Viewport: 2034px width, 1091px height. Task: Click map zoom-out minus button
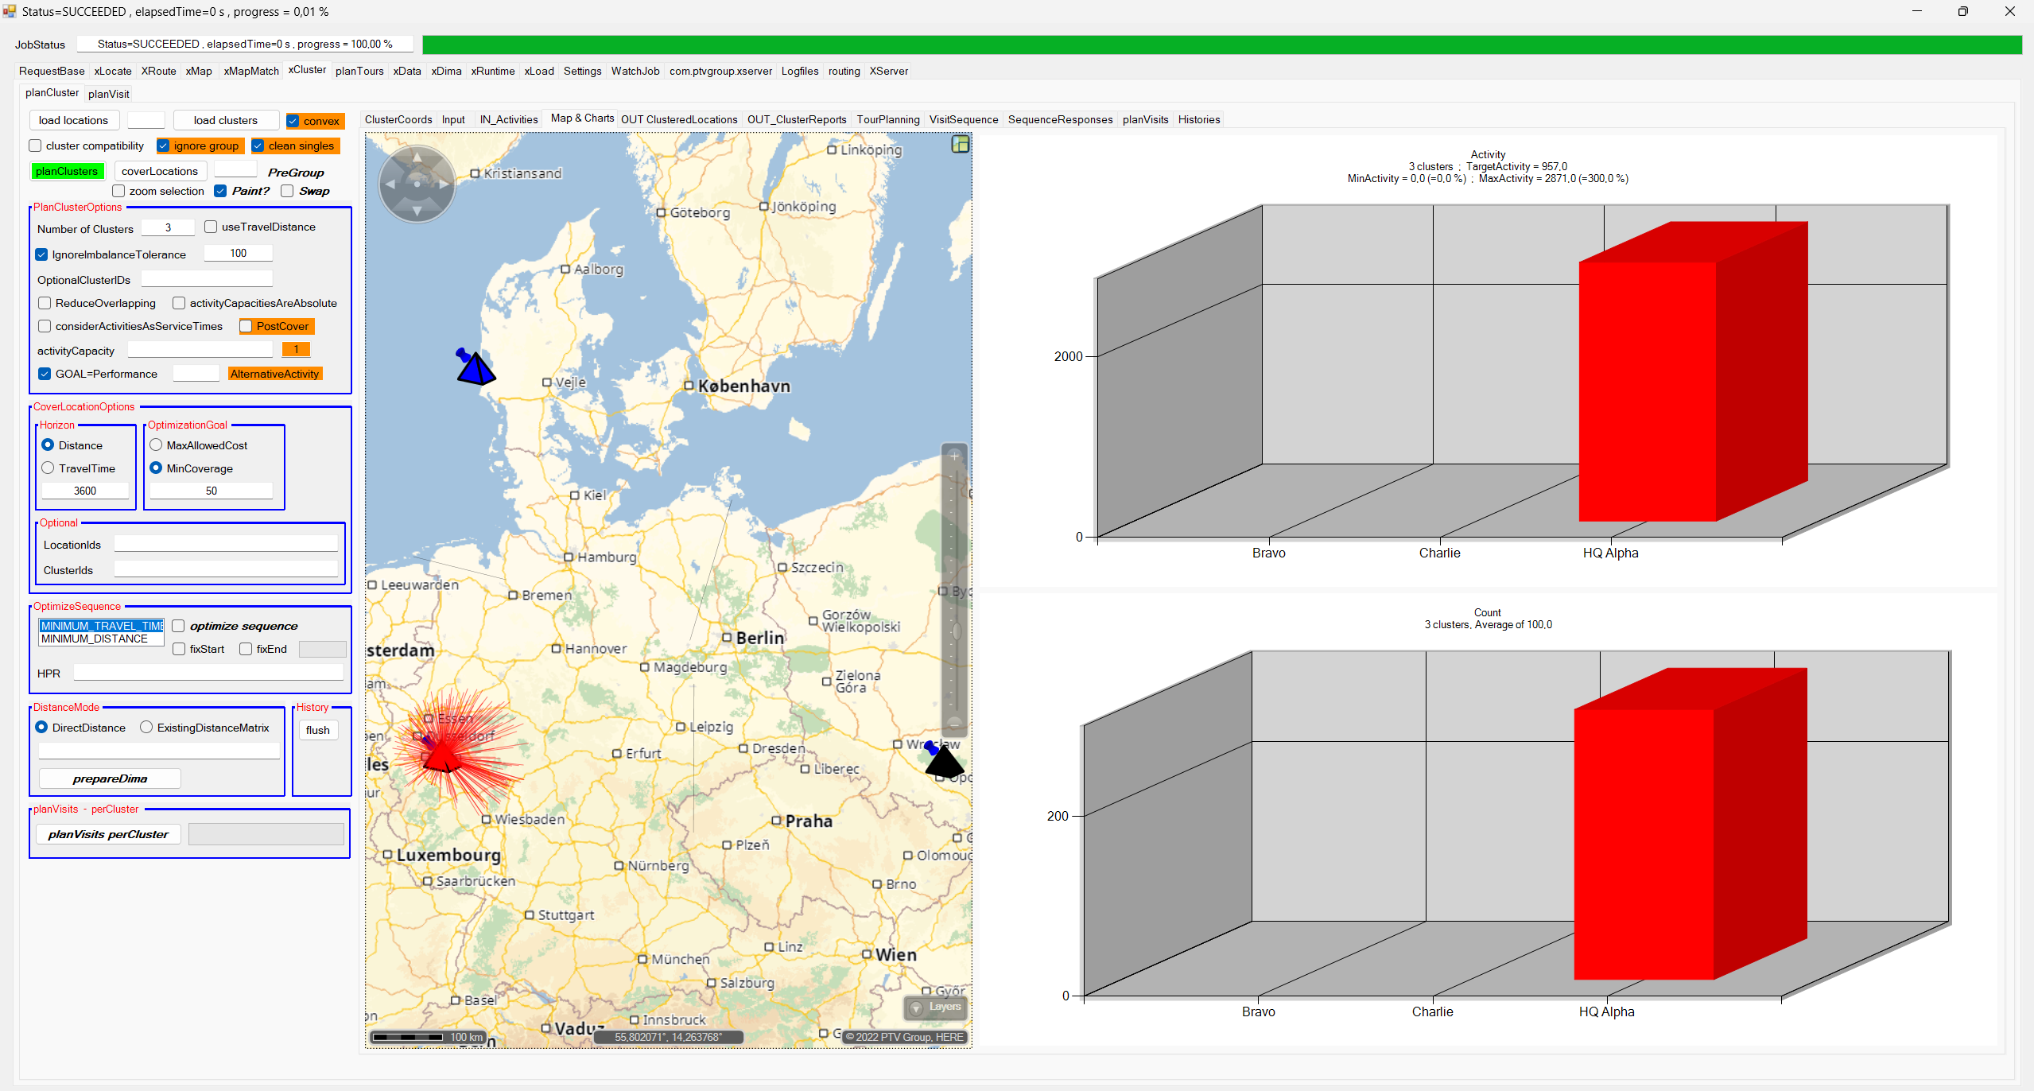click(x=954, y=724)
